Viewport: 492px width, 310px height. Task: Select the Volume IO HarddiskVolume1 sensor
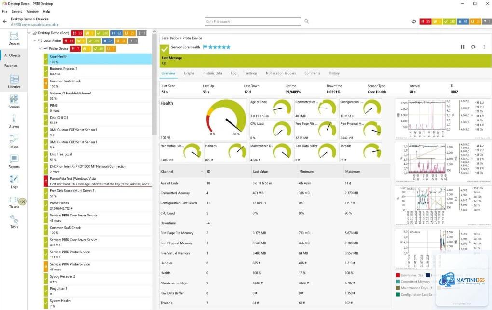[x=98, y=95]
